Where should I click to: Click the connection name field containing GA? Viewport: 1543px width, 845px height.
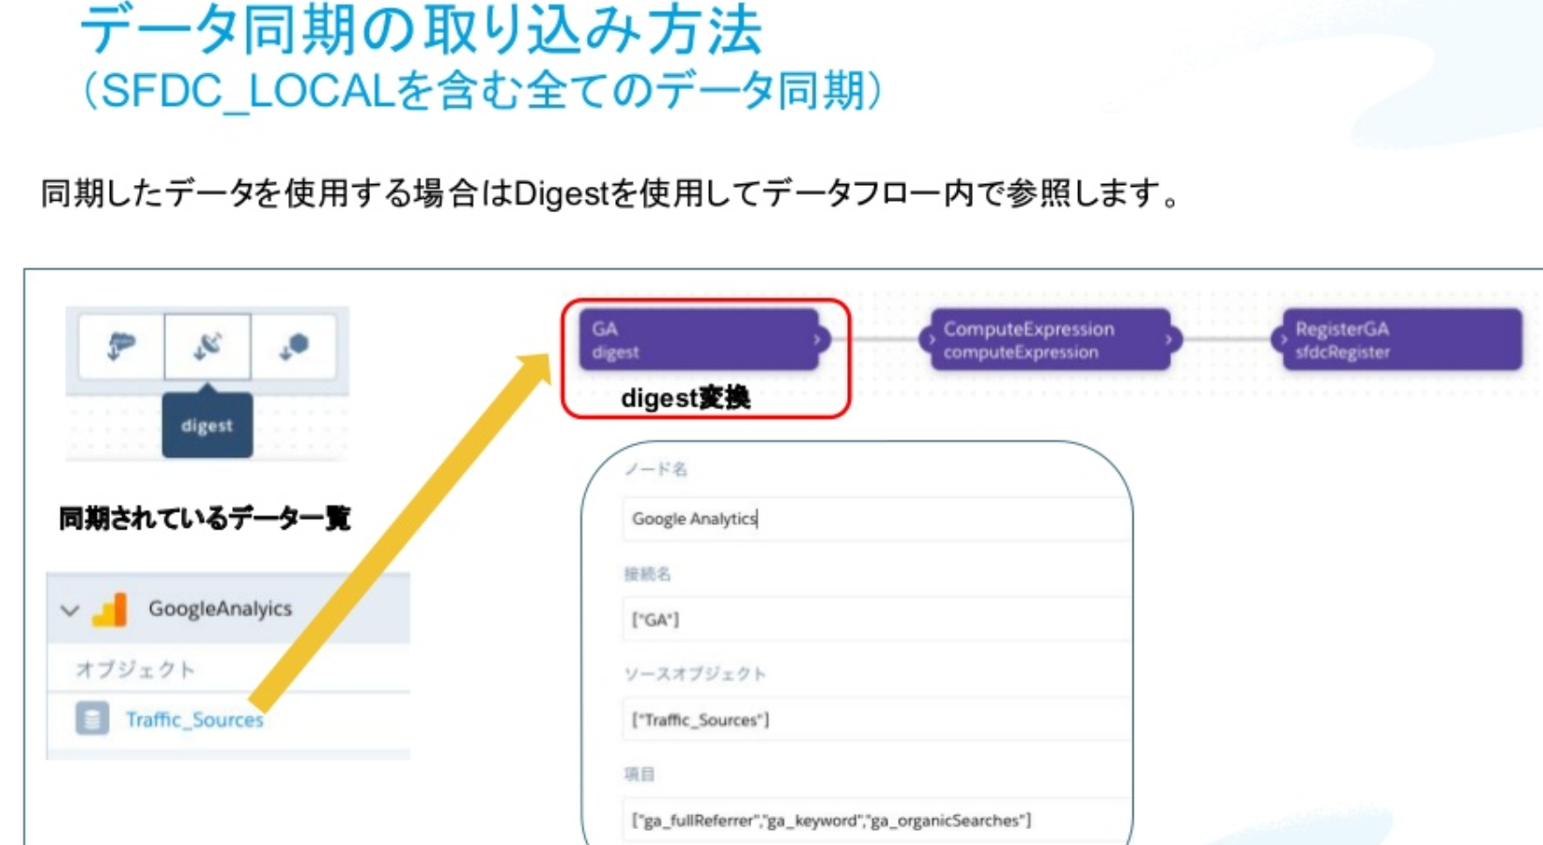(873, 620)
